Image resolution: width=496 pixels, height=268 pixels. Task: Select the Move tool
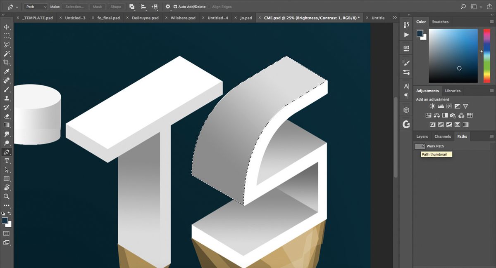click(6, 28)
